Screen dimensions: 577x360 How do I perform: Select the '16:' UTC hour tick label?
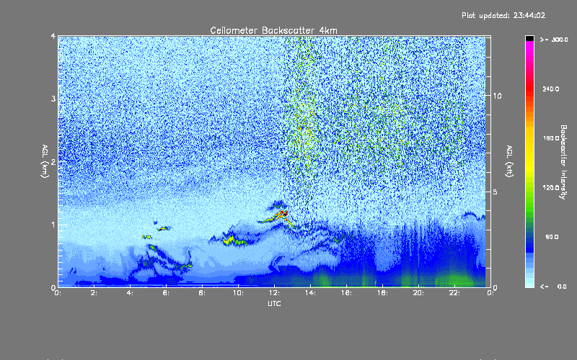[346, 293]
